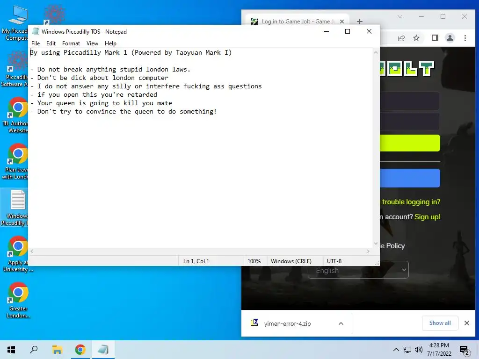479x359 pixels.
Task: Click Show all downloads button
Action: pyautogui.click(x=440, y=323)
